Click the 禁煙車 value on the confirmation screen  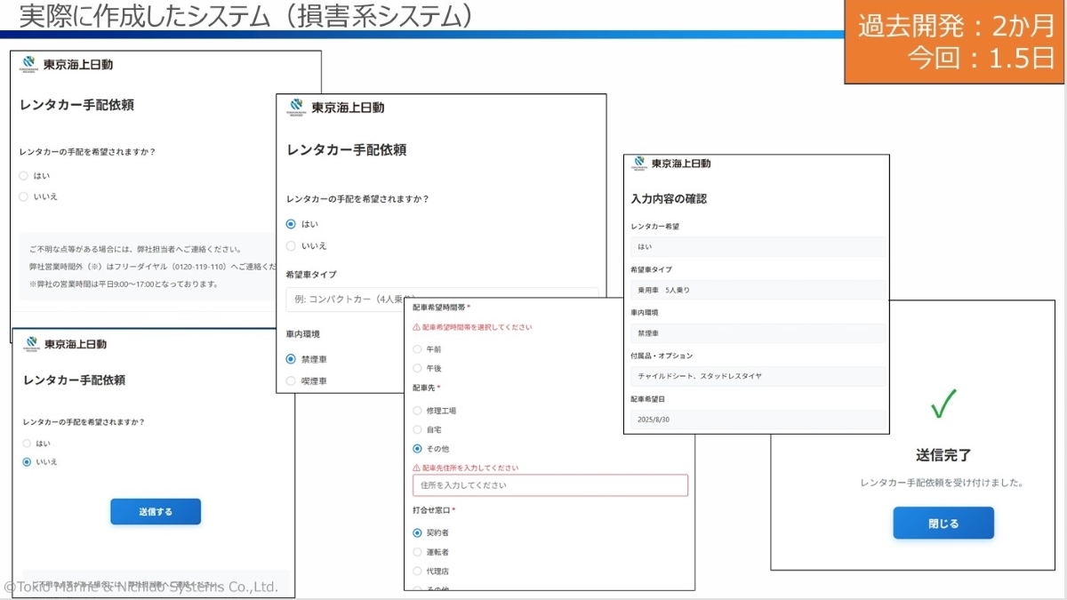758,333
